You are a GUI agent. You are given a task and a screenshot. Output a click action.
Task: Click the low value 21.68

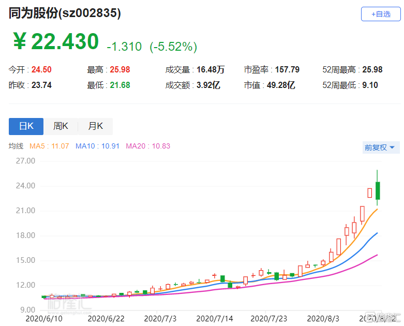(x=120, y=85)
